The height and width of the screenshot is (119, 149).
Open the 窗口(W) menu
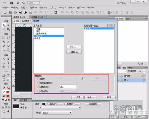tap(81, 7)
